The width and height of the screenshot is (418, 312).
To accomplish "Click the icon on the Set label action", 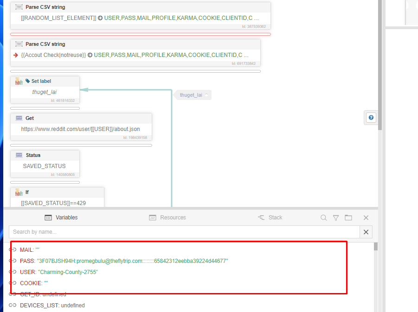I will point(19,81).
